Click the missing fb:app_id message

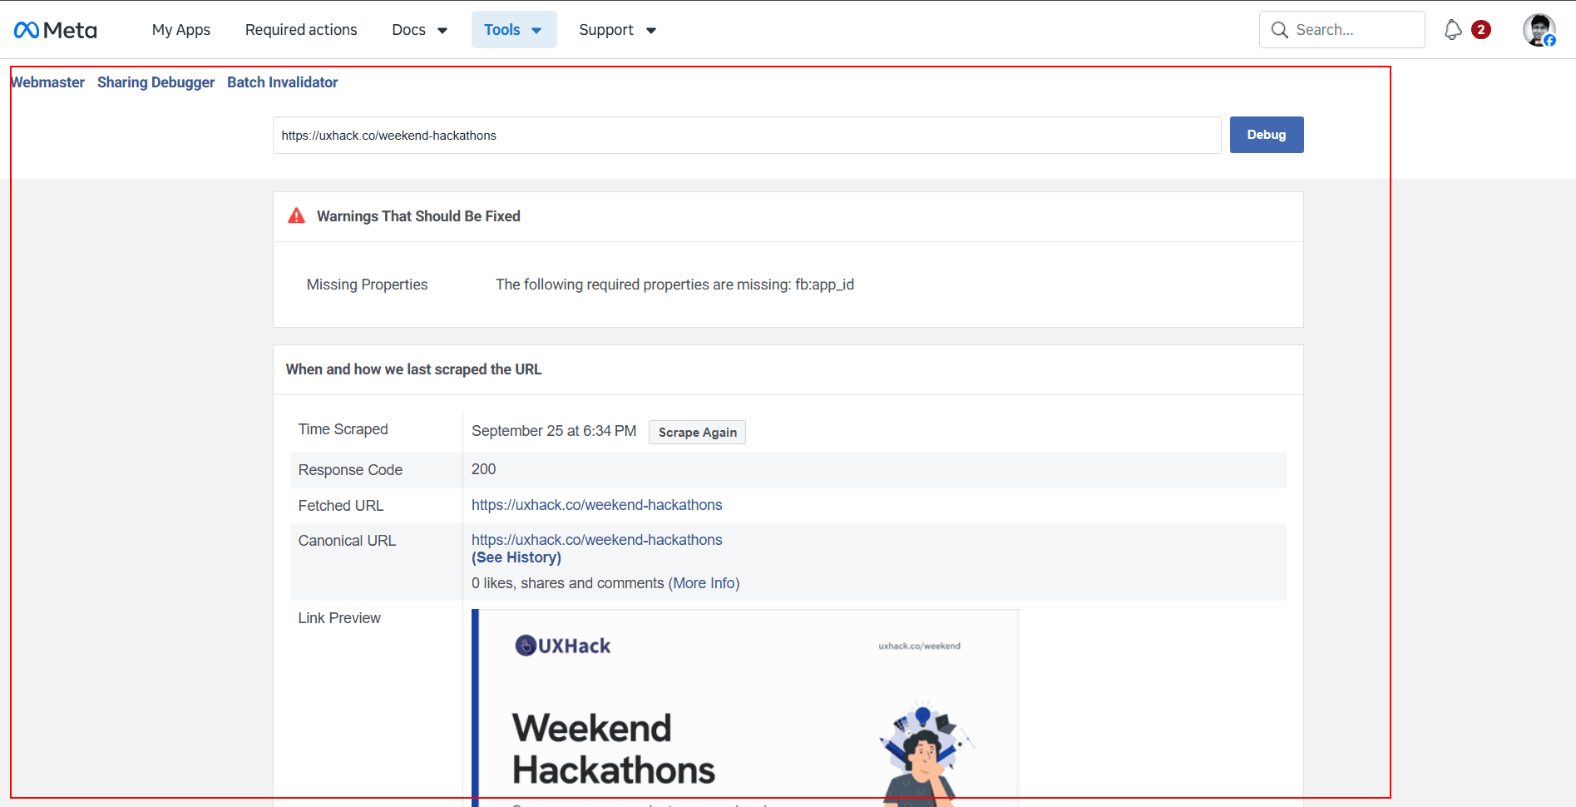(674, 285)
